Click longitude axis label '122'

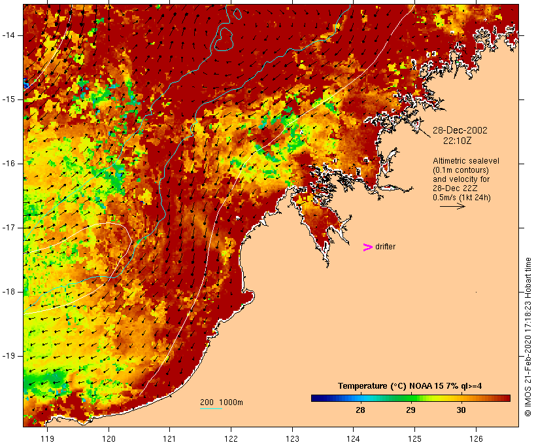[x=231, y=438]
